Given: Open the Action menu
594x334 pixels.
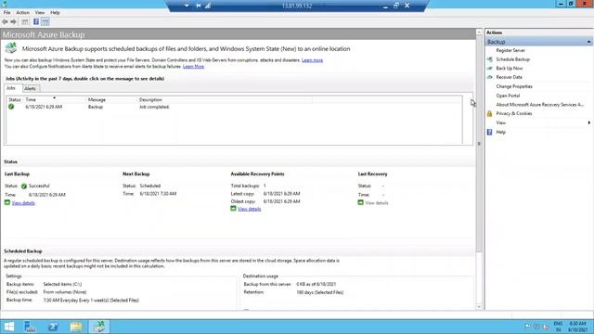Looking at the screenshot, I should (22, 12).
